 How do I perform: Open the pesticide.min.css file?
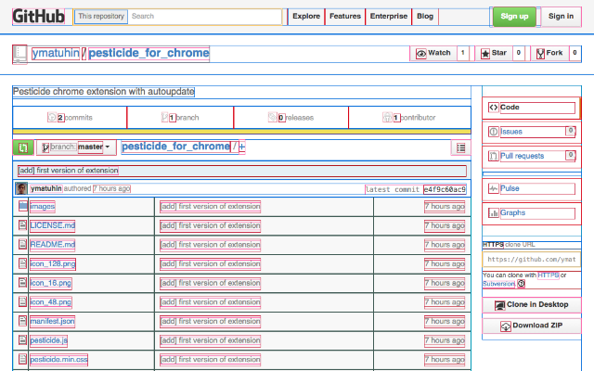pyautogui.click(x=58, y=359)
